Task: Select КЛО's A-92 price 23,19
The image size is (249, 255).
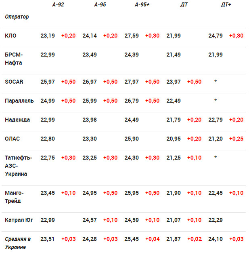Action: point(48,36)
